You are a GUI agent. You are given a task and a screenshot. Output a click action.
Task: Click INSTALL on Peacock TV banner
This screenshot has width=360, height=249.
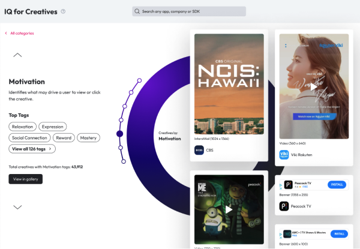pyautogui.click(x=337, y=185)
